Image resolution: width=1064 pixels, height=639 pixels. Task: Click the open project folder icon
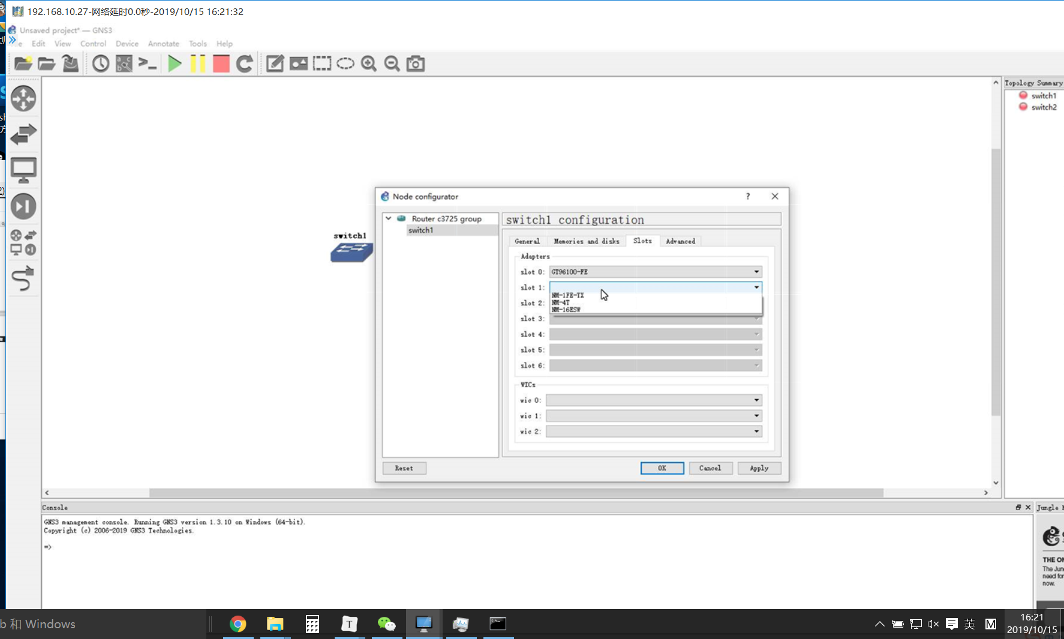[47, 64]
